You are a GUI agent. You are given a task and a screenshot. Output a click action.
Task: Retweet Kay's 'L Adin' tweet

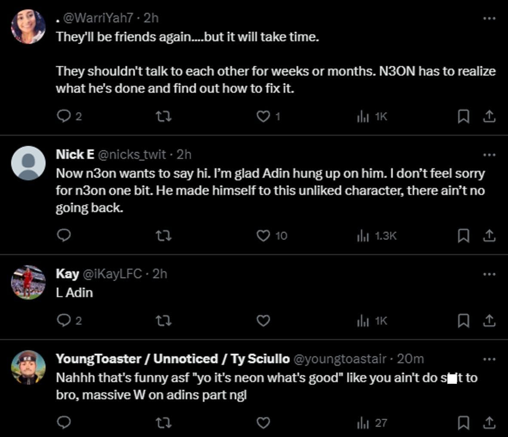point(163,321)
